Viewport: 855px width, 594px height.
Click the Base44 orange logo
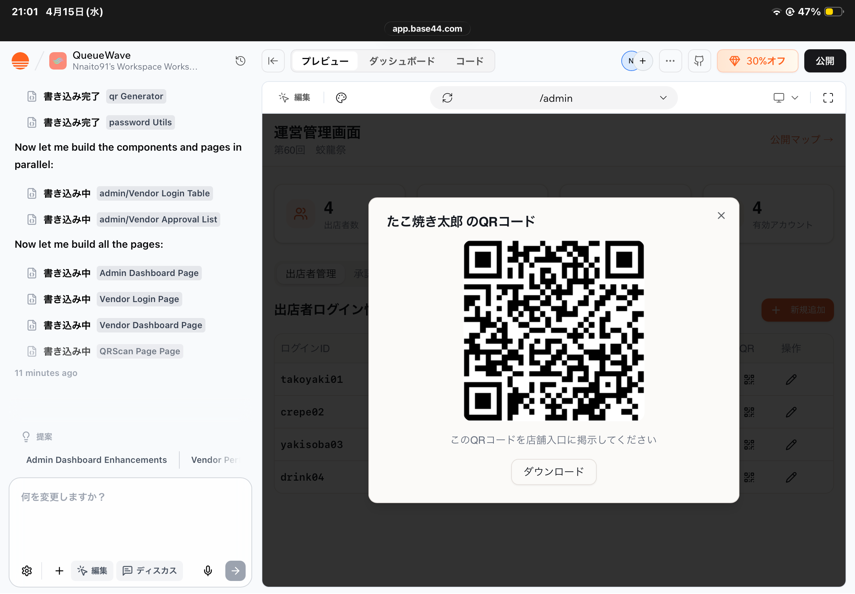pos(20,60)
